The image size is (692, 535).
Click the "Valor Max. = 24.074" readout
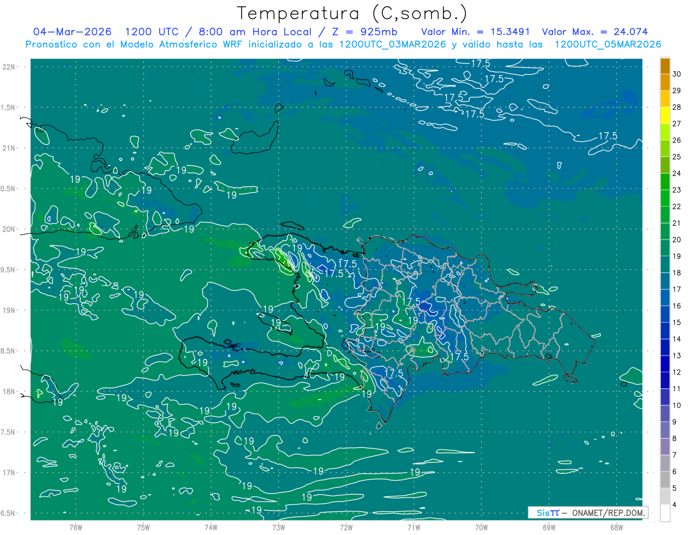pyautogui.click(x=595, y=32)
